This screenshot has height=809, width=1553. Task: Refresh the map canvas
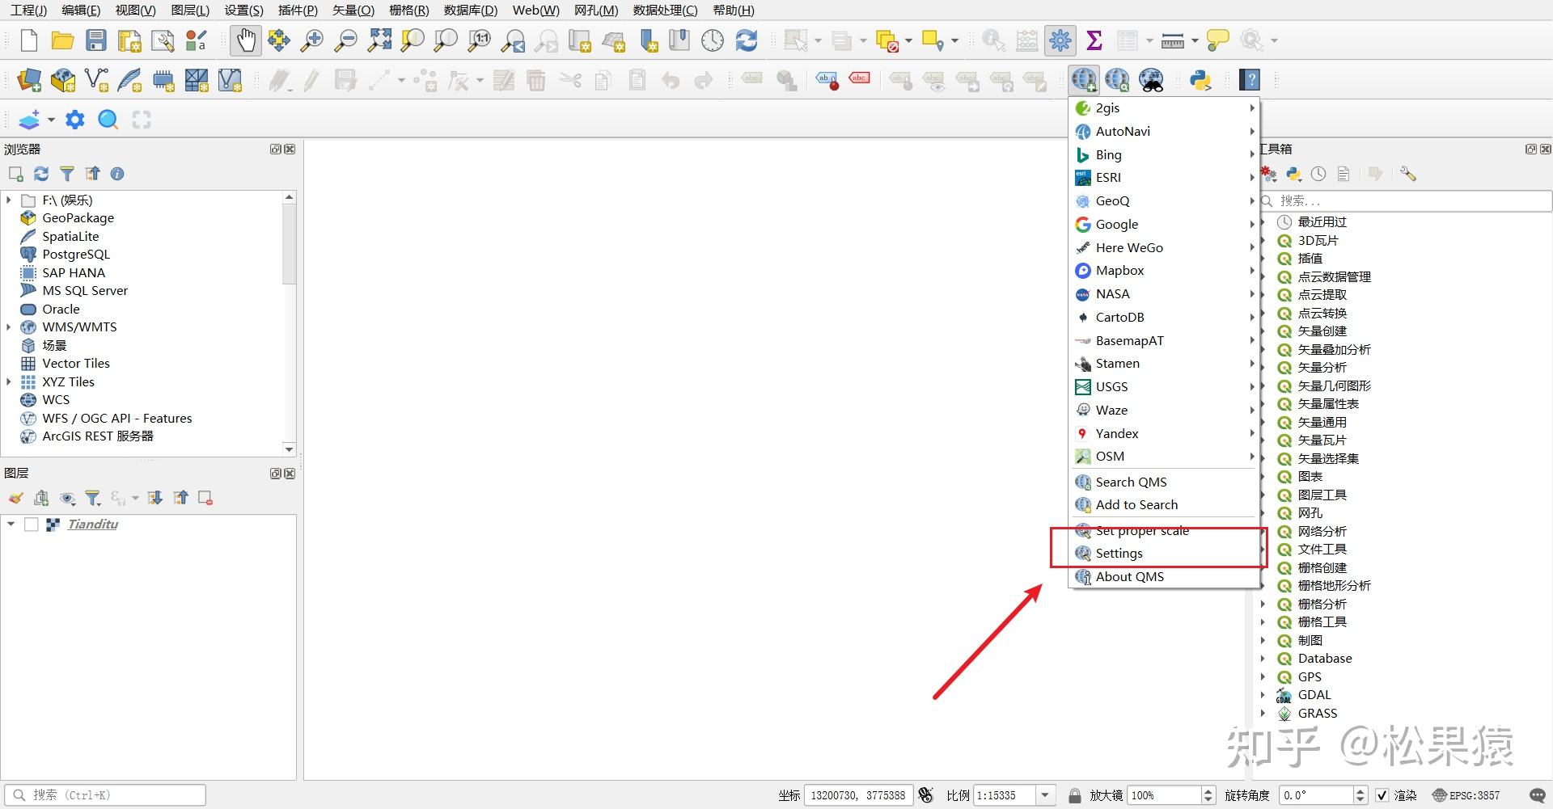[747, 40]
